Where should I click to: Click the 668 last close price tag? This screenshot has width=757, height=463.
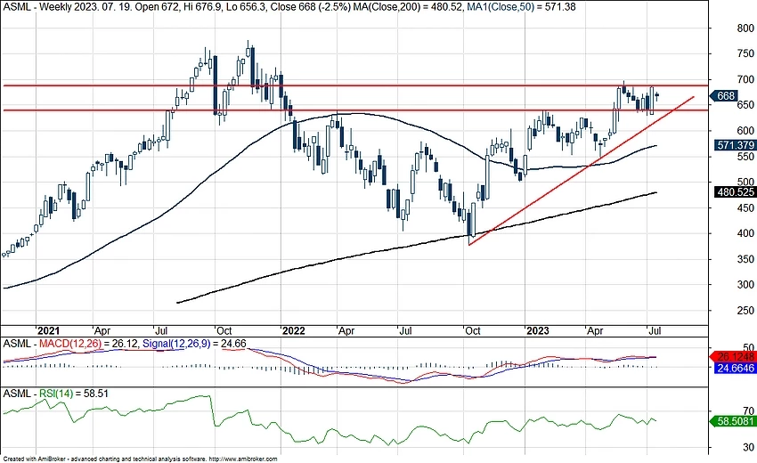pos(725,96)
